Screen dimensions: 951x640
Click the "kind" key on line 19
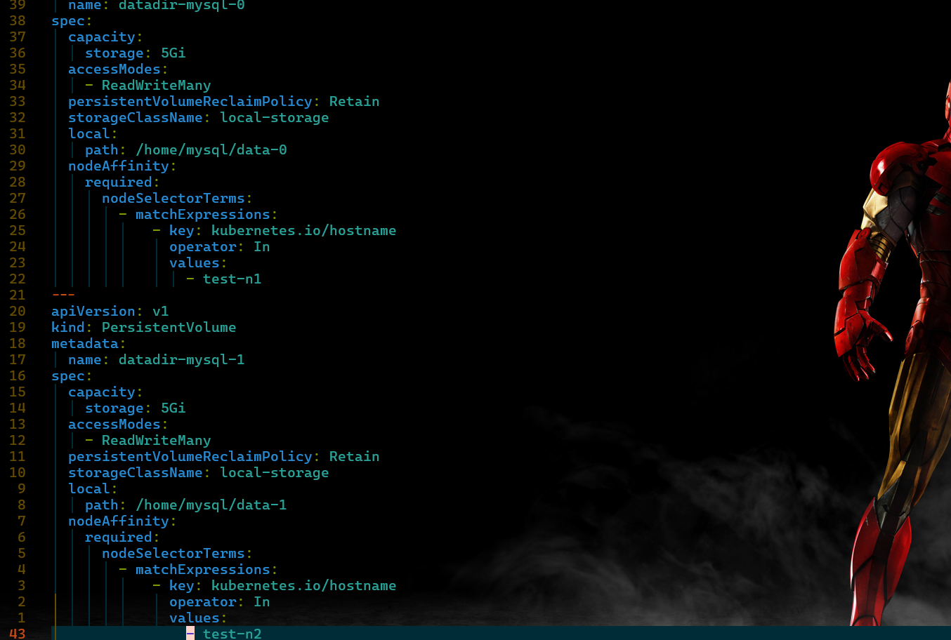(x=68, y=327)
